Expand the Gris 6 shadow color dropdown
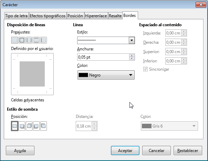This screenshot has width=208, height=161. tap(169, 126)
